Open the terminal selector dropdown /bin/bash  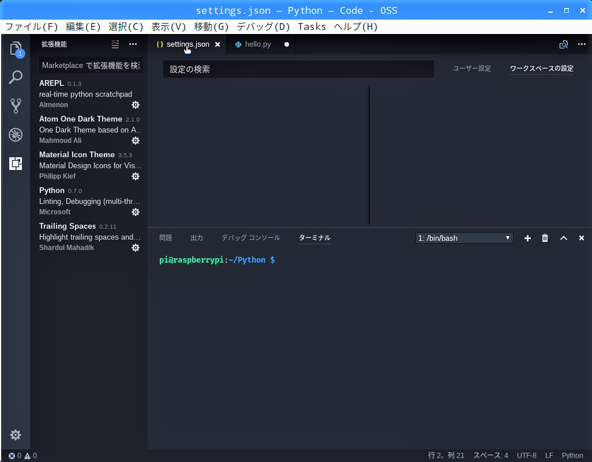[x=464, y=238]
